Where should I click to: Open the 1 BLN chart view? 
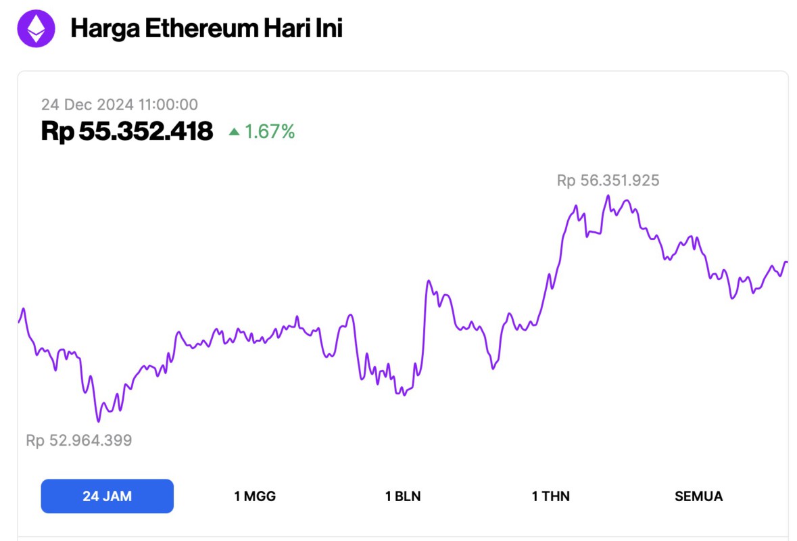[x=404, y=496]
